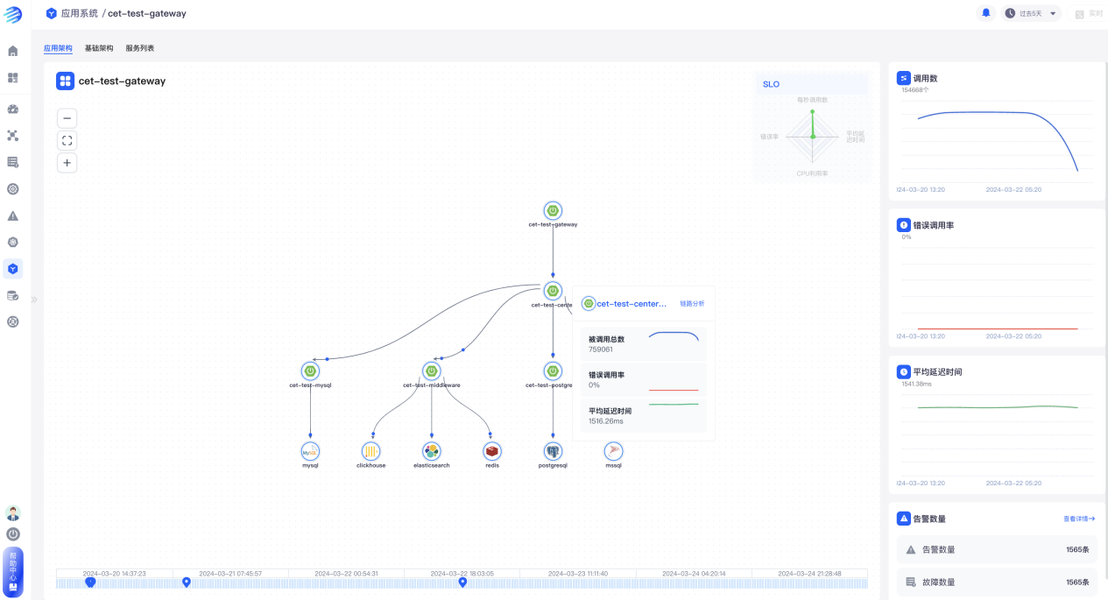Open the 帮助中心 help center button

[13, 570]
